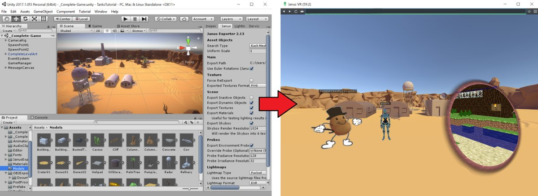The width and height of the screenshot is (538, 196).
Task: Toggle scene effects image icon
Action: coord(123,31)
